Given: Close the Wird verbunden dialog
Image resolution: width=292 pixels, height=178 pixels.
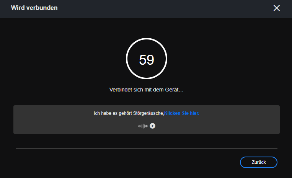Looking at the screenshot, I should pos(277,8).
